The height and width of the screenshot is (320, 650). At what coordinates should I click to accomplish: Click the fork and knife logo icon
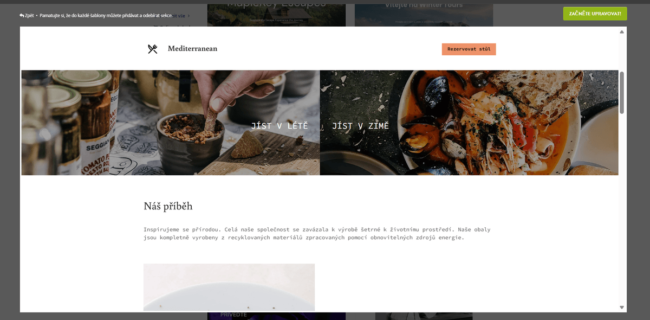pyautogui.click(x=153, y=49)
